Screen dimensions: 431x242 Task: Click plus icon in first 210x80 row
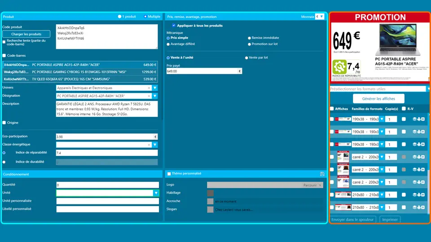[423, 195]
